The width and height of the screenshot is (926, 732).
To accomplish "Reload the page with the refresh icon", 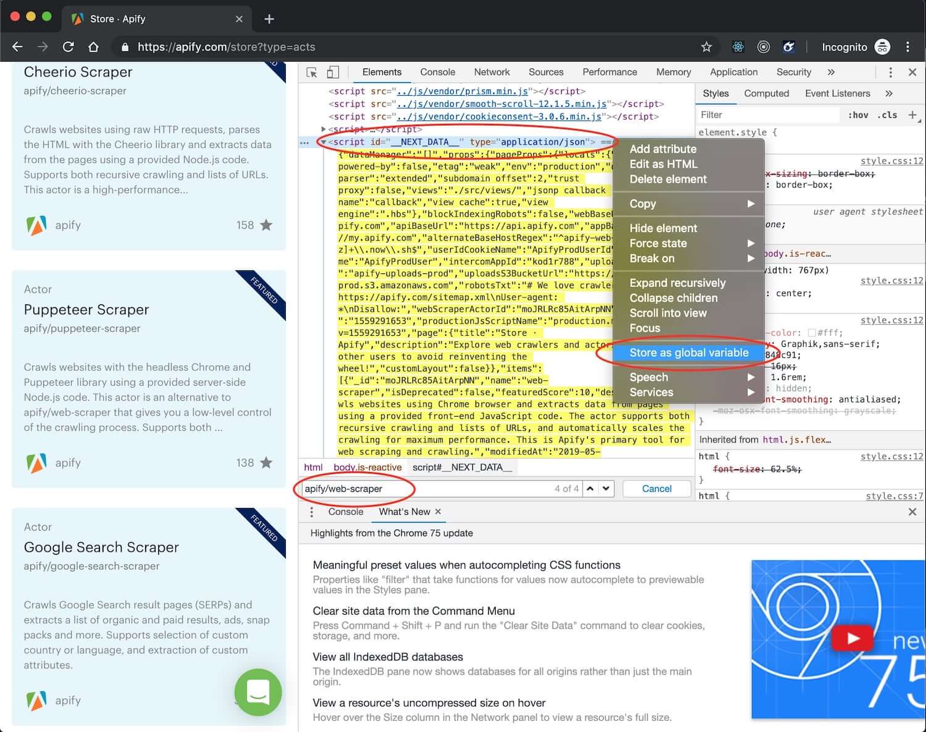I will (x=68, y=47).
